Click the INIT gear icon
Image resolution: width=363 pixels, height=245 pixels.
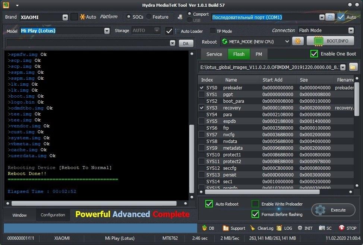[300, 228]
